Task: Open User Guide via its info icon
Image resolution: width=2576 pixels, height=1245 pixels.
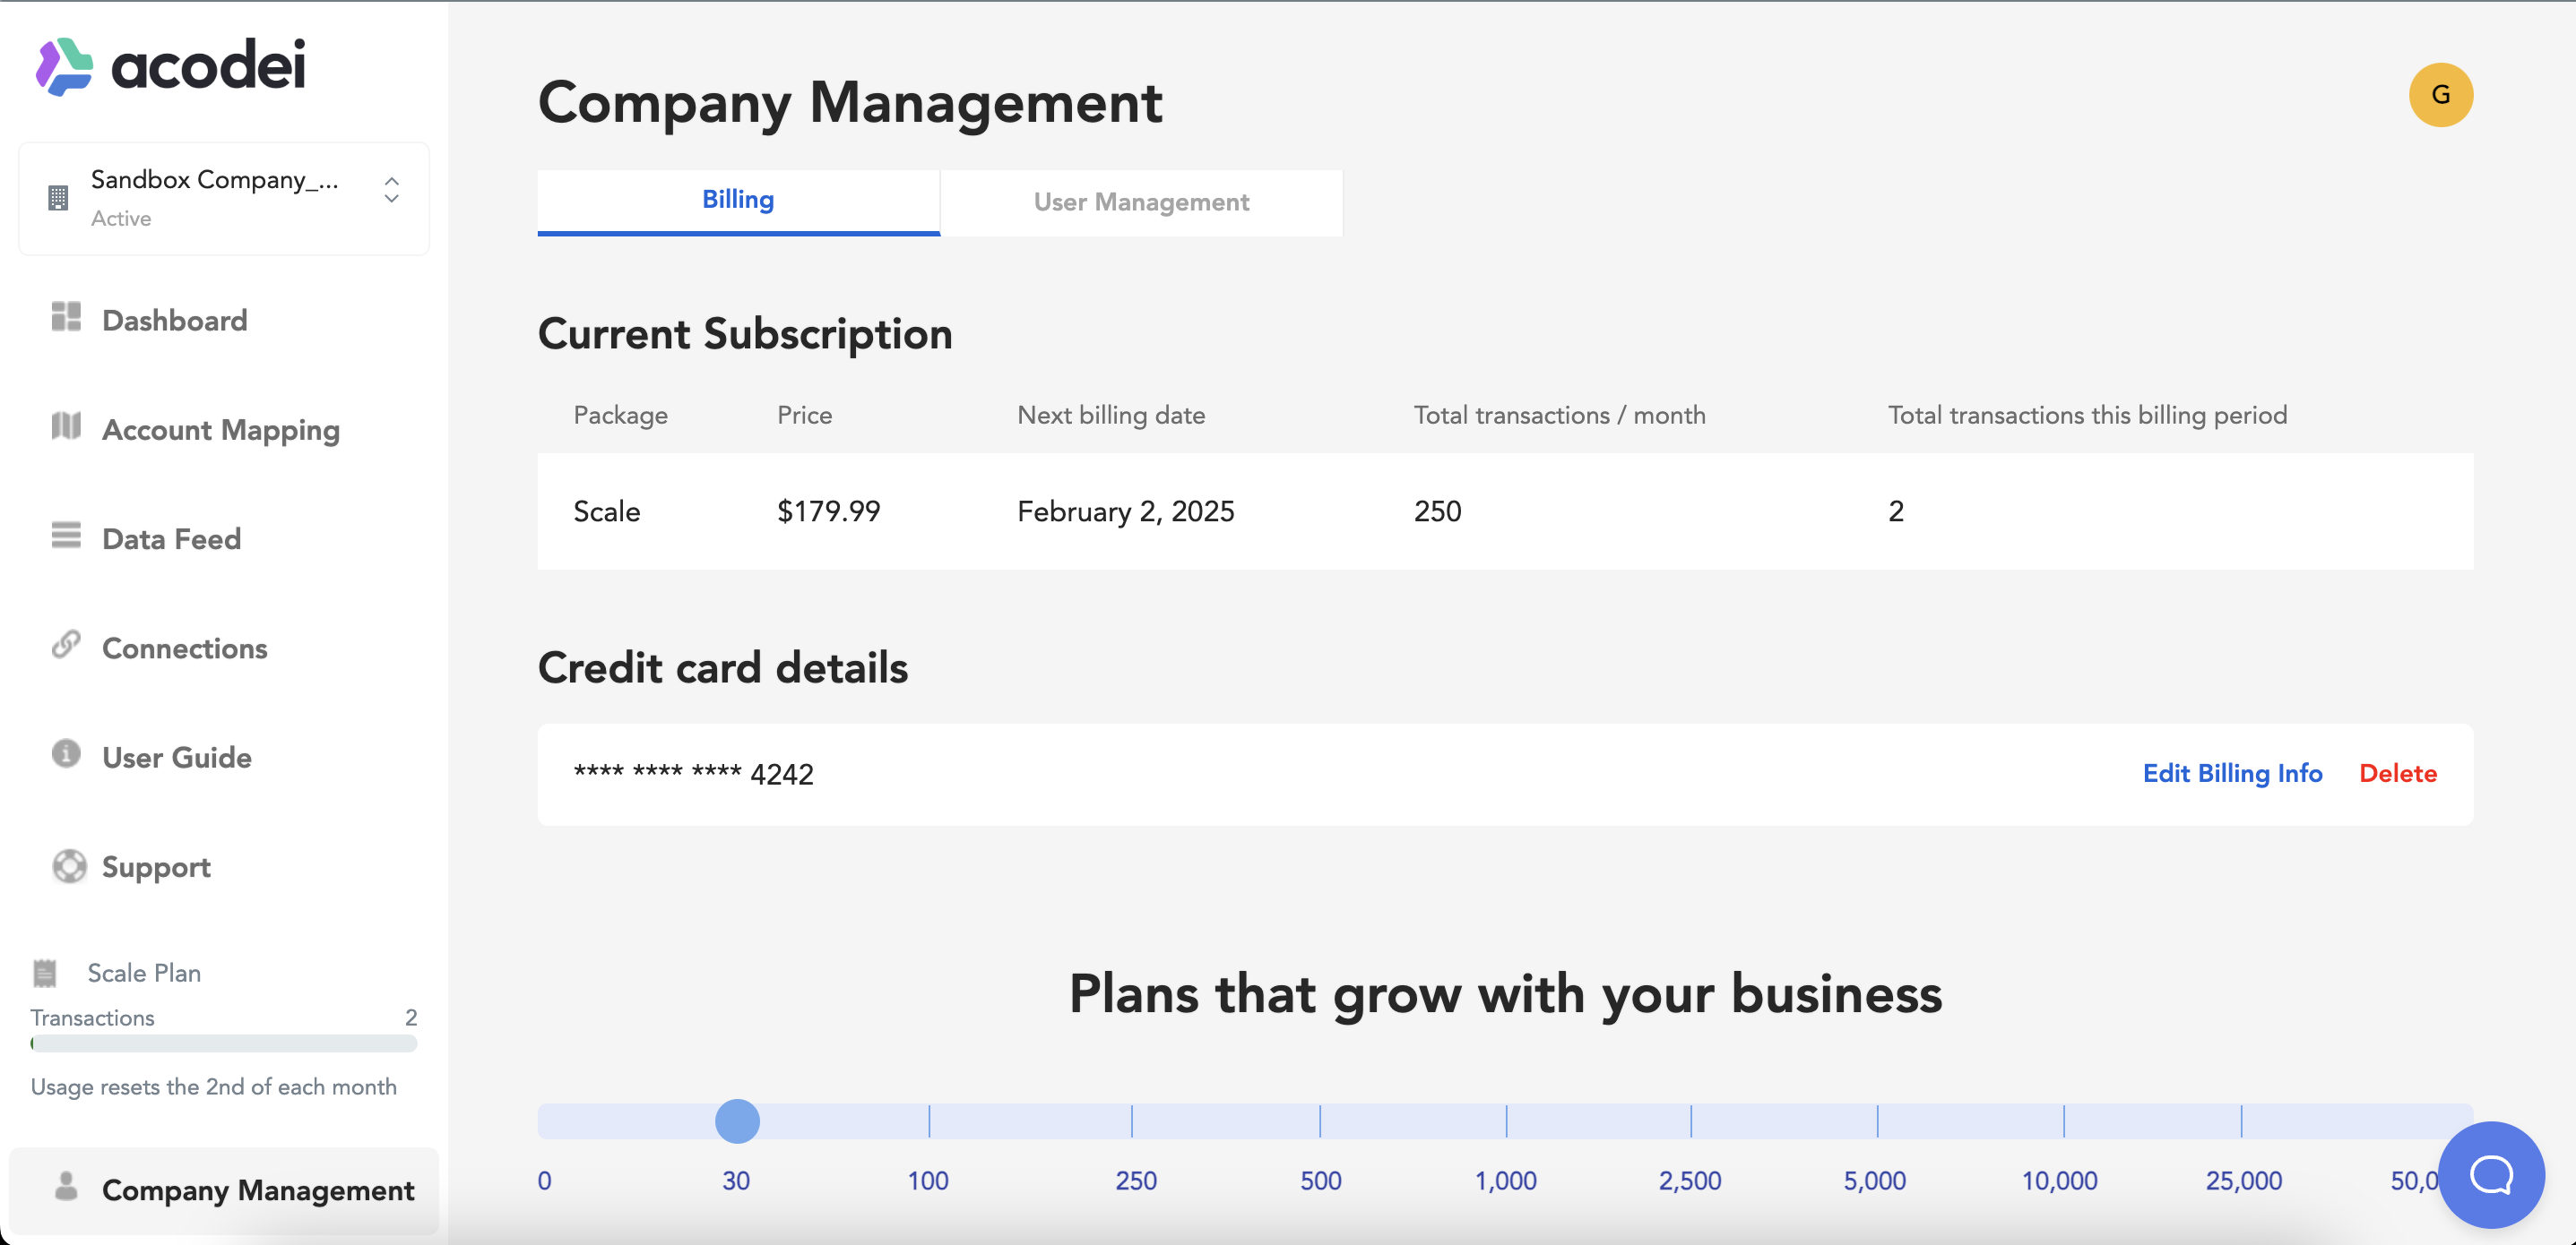Action: click(x=66, y=753)
